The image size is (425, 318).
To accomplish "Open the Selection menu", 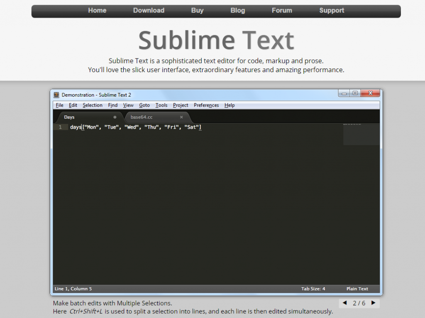I will pos(92,105).
